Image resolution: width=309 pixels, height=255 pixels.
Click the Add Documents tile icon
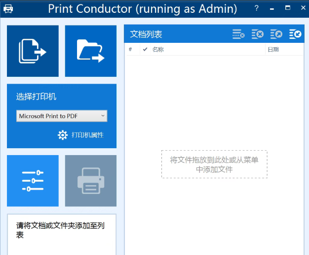coord(33,51)
